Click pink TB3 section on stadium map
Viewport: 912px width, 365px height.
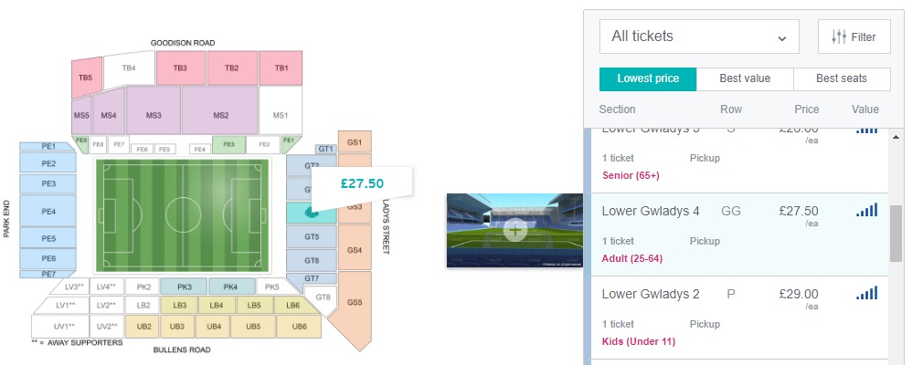coord(180,68)
